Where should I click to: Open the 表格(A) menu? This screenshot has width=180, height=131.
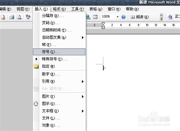coord(96,9)
